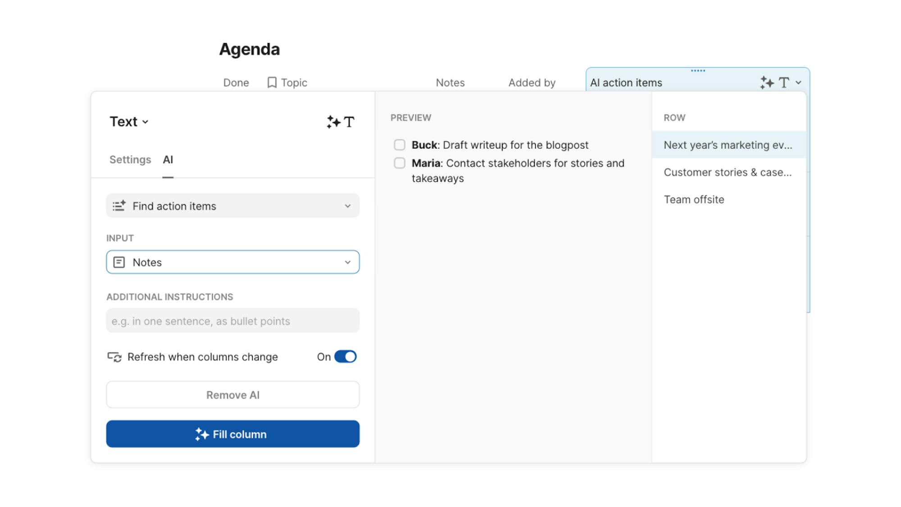Click the T text type icon in column header
The height and width of the screenshot is (507, 901).
(784, 82)
